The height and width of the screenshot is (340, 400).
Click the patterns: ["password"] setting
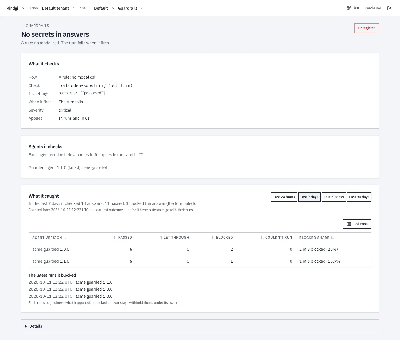click(x=82, y=93)
